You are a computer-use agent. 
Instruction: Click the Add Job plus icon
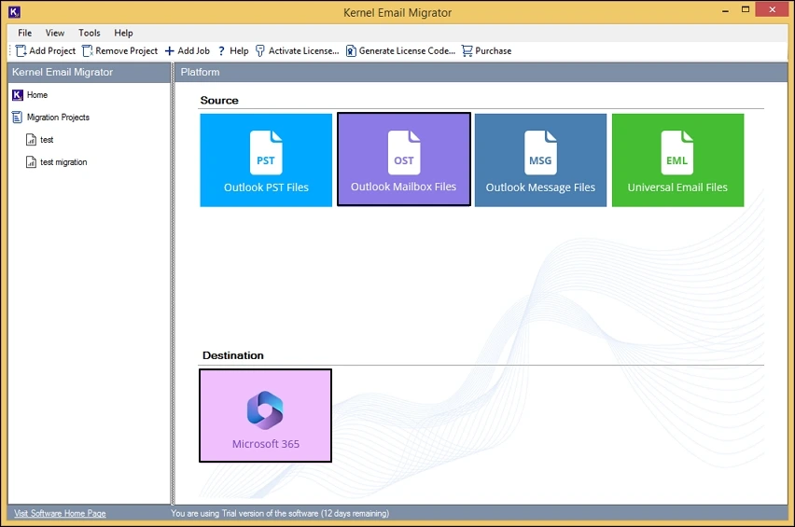click(169, 50)
